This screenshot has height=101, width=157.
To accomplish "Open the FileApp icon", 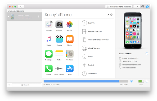I will click(49, 24).
